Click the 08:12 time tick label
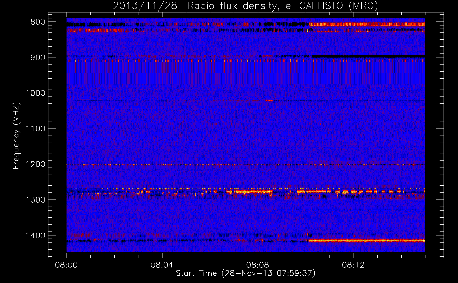 (354, 265)
